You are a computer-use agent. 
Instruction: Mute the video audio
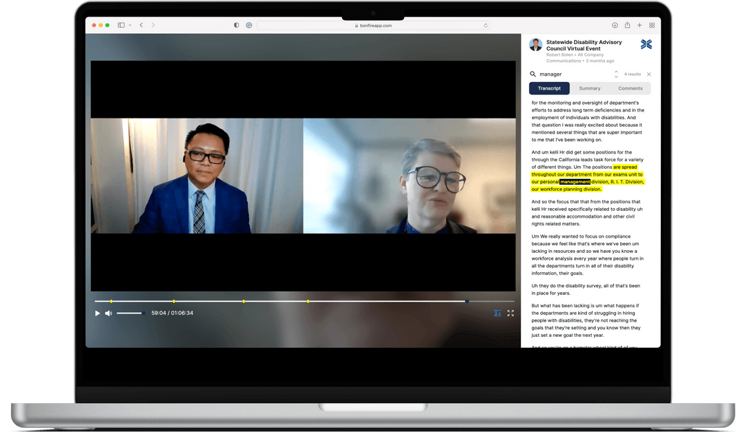click(108, 313)
